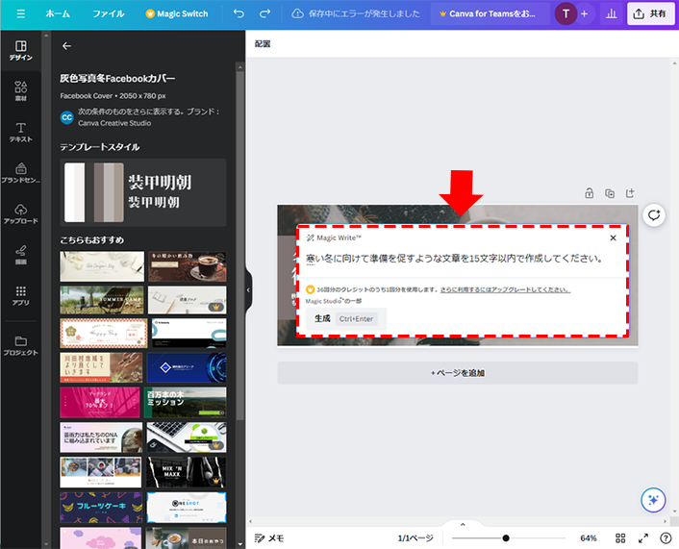Select the coffee cup winter drinks template
The height and width of the screenshot is (549, 679).
[x=188, y=266]
